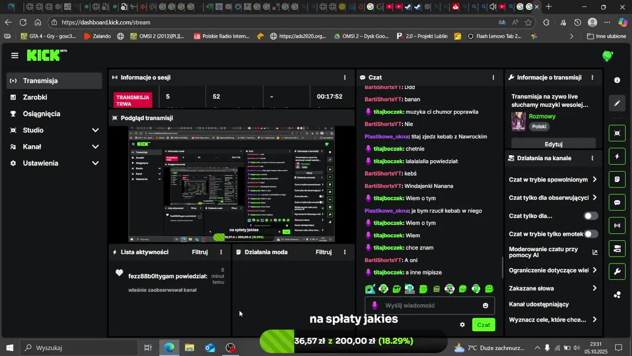Toggle the lightning activity icon in right rail

[617, 156]
